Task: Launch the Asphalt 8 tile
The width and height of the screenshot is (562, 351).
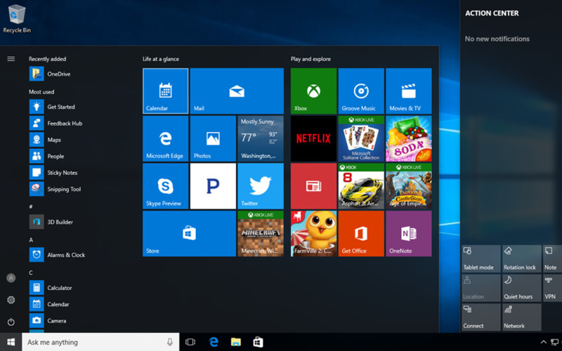Action: tap(361, 186)
